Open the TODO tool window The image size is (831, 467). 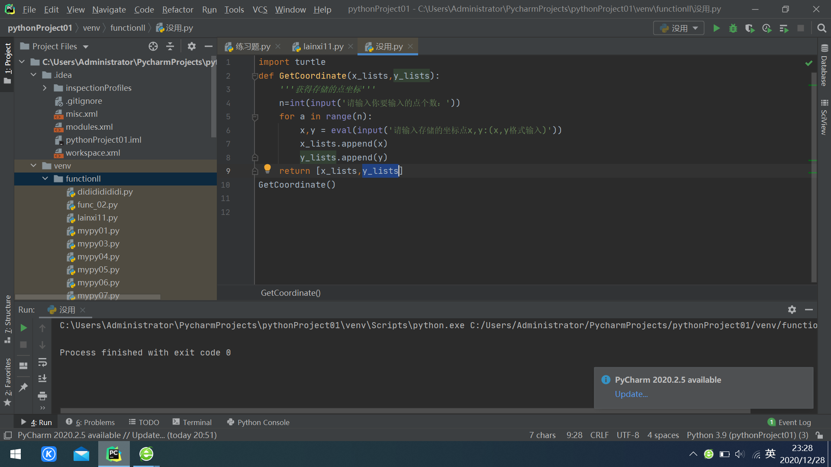(144, 422)
